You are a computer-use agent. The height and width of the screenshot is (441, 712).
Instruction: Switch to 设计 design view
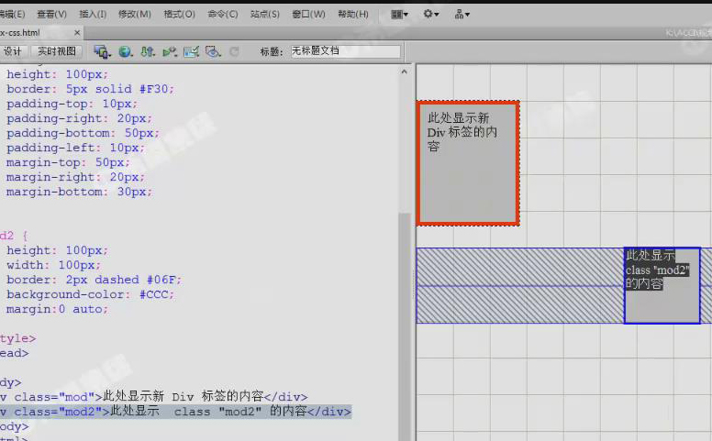13,51
